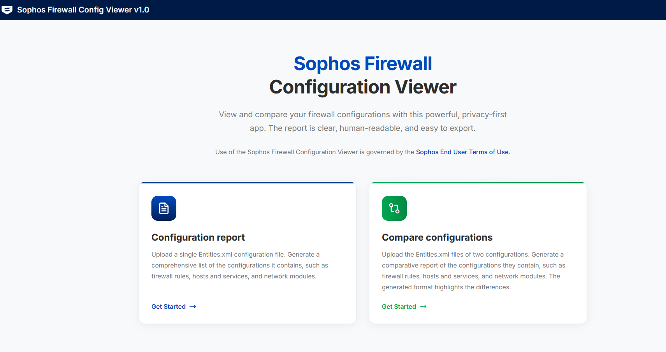The height and width of the screenshot is (352, 666).
Task: Click the blue Sophos Firewall main heading
Action: tap(363, 63)
